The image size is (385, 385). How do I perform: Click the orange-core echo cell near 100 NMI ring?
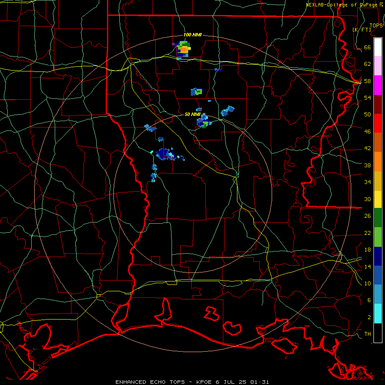tap(184, 50)
